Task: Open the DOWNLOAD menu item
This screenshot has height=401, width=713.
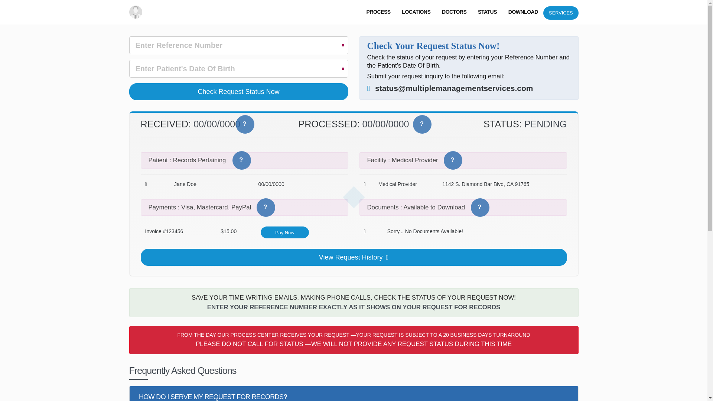Action: 523,12
